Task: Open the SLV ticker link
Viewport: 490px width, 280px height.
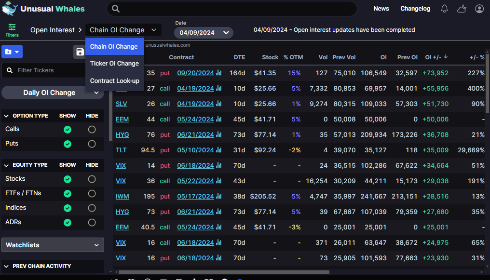Action: [x=122, y=104]
